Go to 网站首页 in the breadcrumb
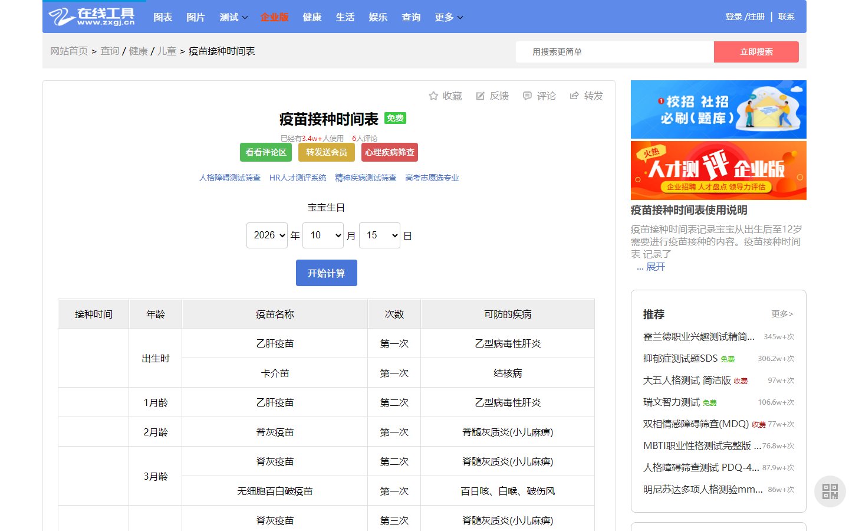Viewport: 849px width, 531px height. [69, 51]
